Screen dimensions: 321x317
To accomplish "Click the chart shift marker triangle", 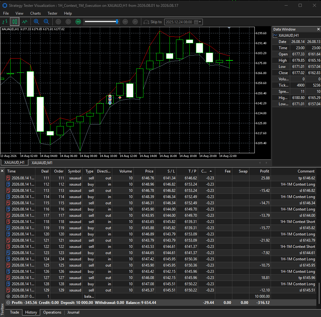I will (229, 28).
